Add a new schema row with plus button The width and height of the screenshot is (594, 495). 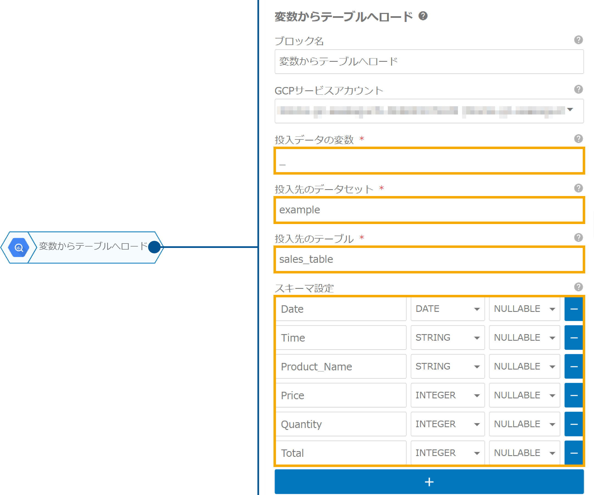click(x=429, y=482)
